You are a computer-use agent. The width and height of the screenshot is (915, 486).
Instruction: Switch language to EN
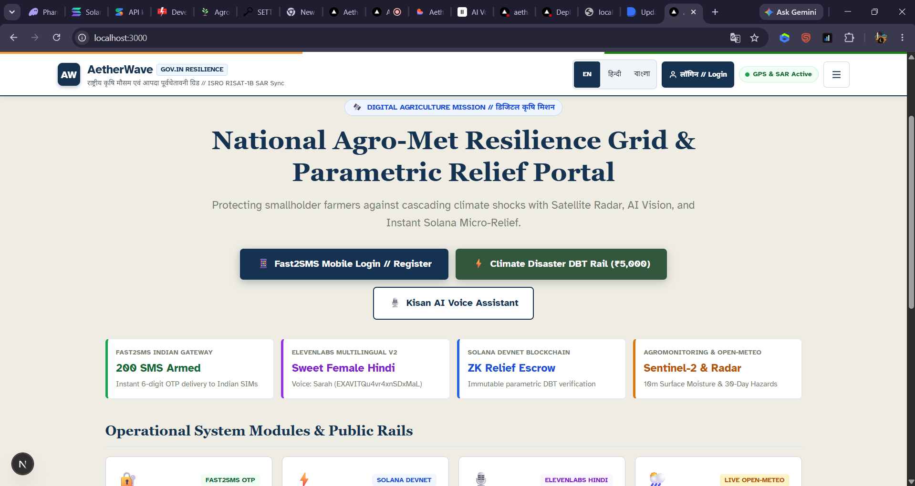[587, 74]
